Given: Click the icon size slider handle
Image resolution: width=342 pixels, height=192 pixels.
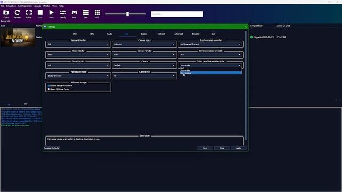Looking at the screenshot, I should 127,14.
